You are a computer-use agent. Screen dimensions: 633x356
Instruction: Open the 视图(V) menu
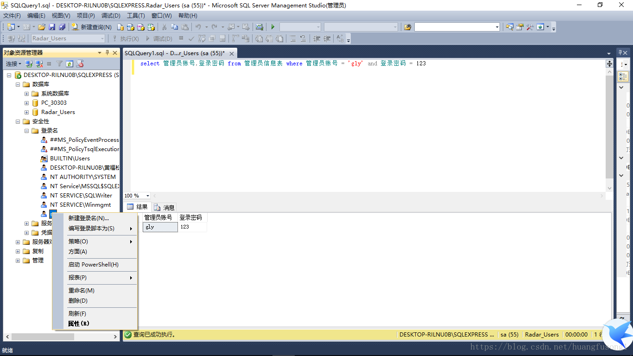point(61,16)
